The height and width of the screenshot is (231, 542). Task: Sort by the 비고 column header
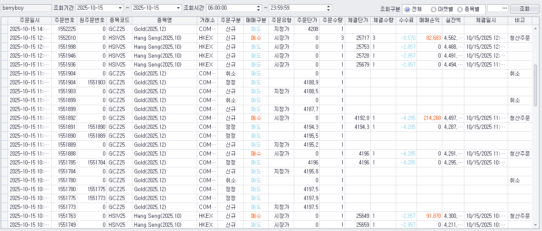point(520,20)
